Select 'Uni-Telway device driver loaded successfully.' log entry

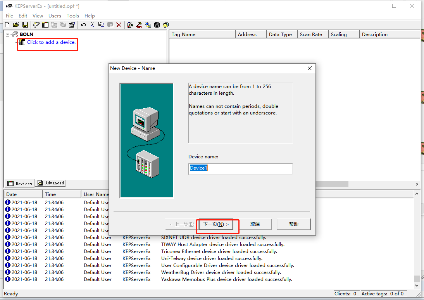click(212, 258)
